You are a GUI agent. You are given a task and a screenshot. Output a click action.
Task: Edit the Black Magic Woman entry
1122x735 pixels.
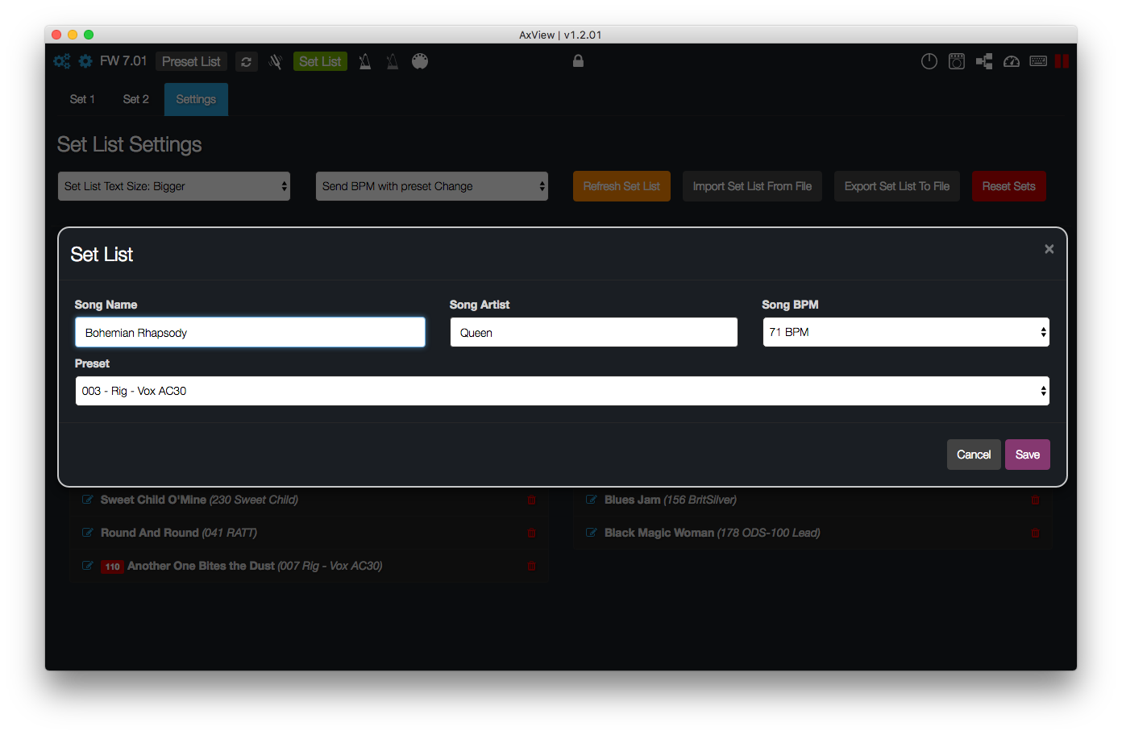point(592,533)
